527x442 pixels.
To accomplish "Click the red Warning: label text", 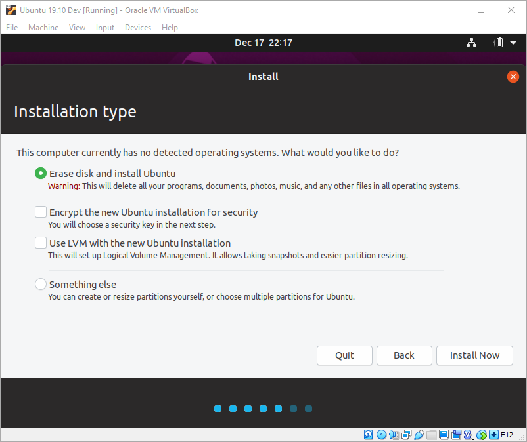I will coord(64,186).
